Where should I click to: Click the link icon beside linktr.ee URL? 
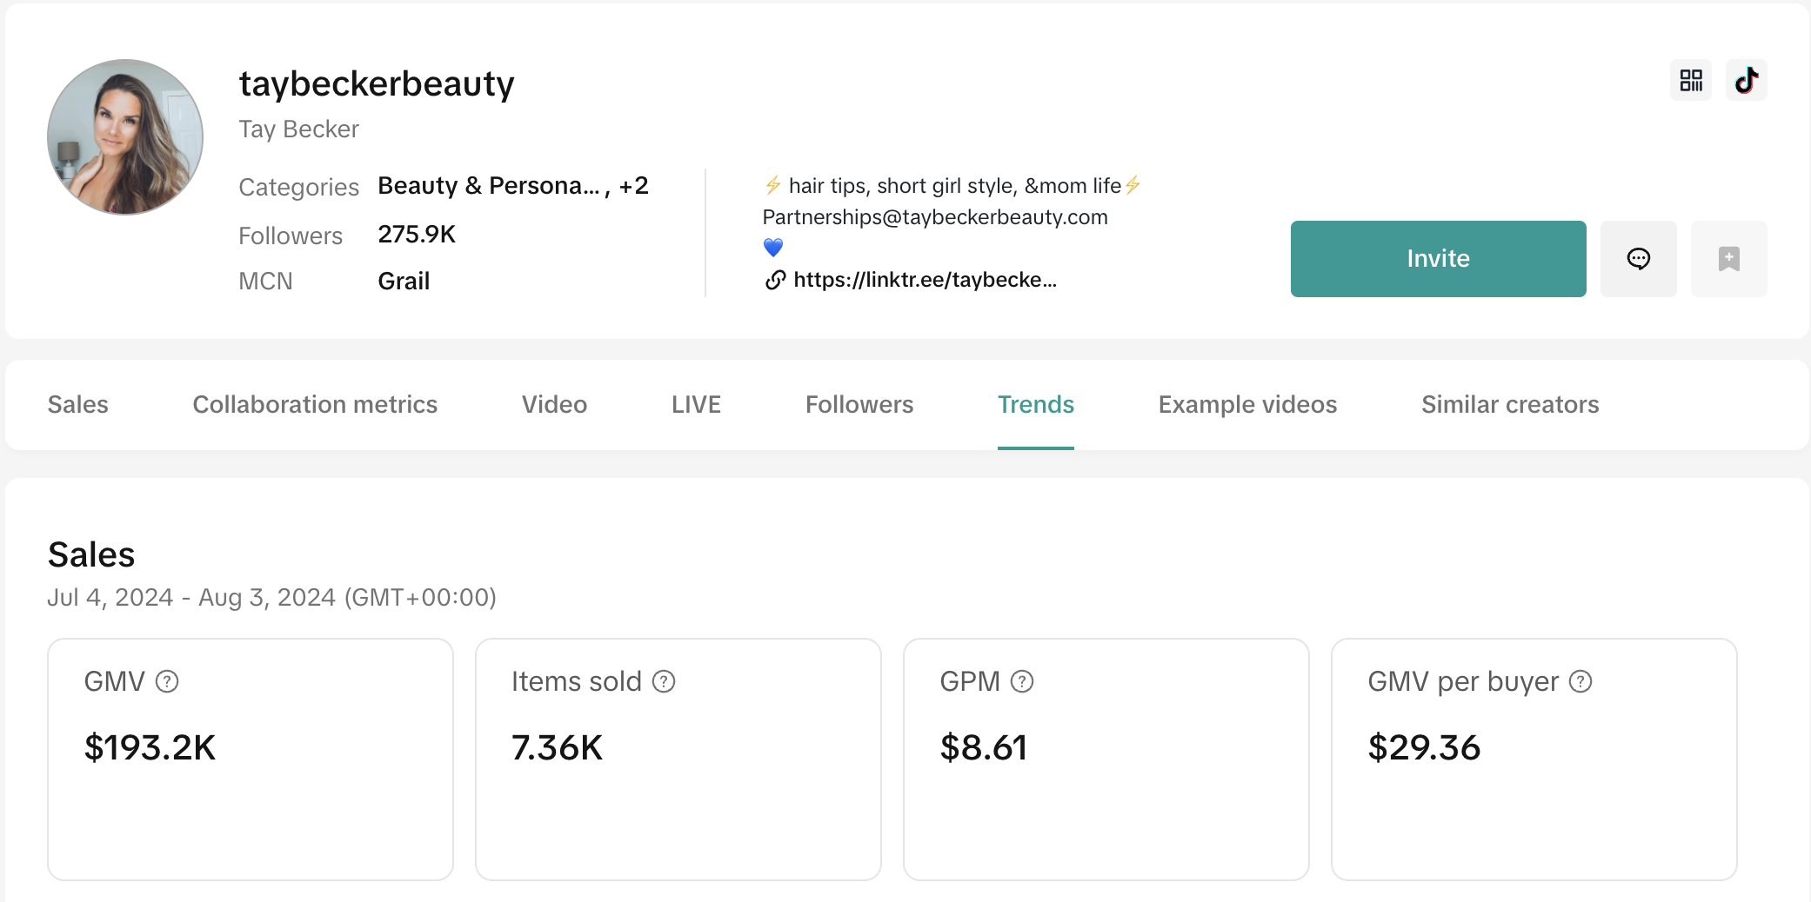775,280
